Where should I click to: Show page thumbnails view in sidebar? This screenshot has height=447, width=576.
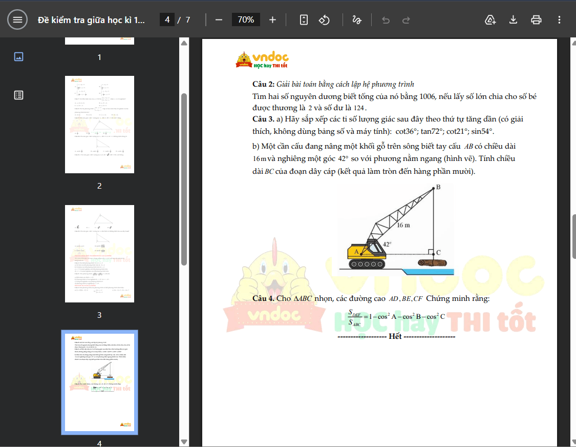19,57
